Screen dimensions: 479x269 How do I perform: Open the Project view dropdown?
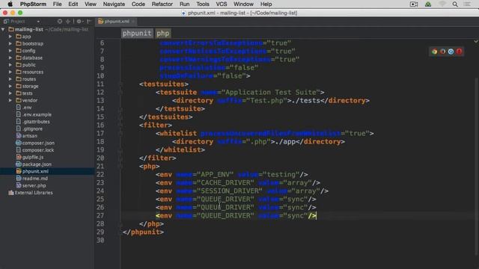(38, 22)
